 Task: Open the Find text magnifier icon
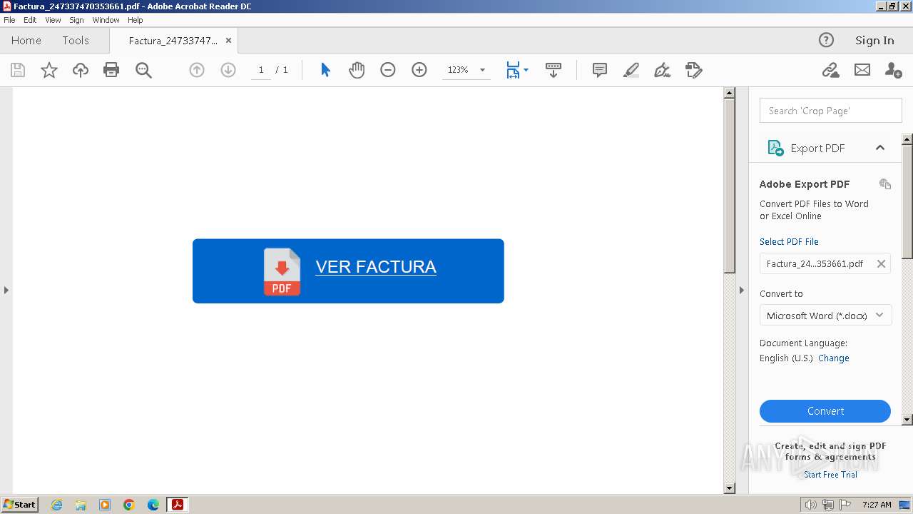pos(143,70)
